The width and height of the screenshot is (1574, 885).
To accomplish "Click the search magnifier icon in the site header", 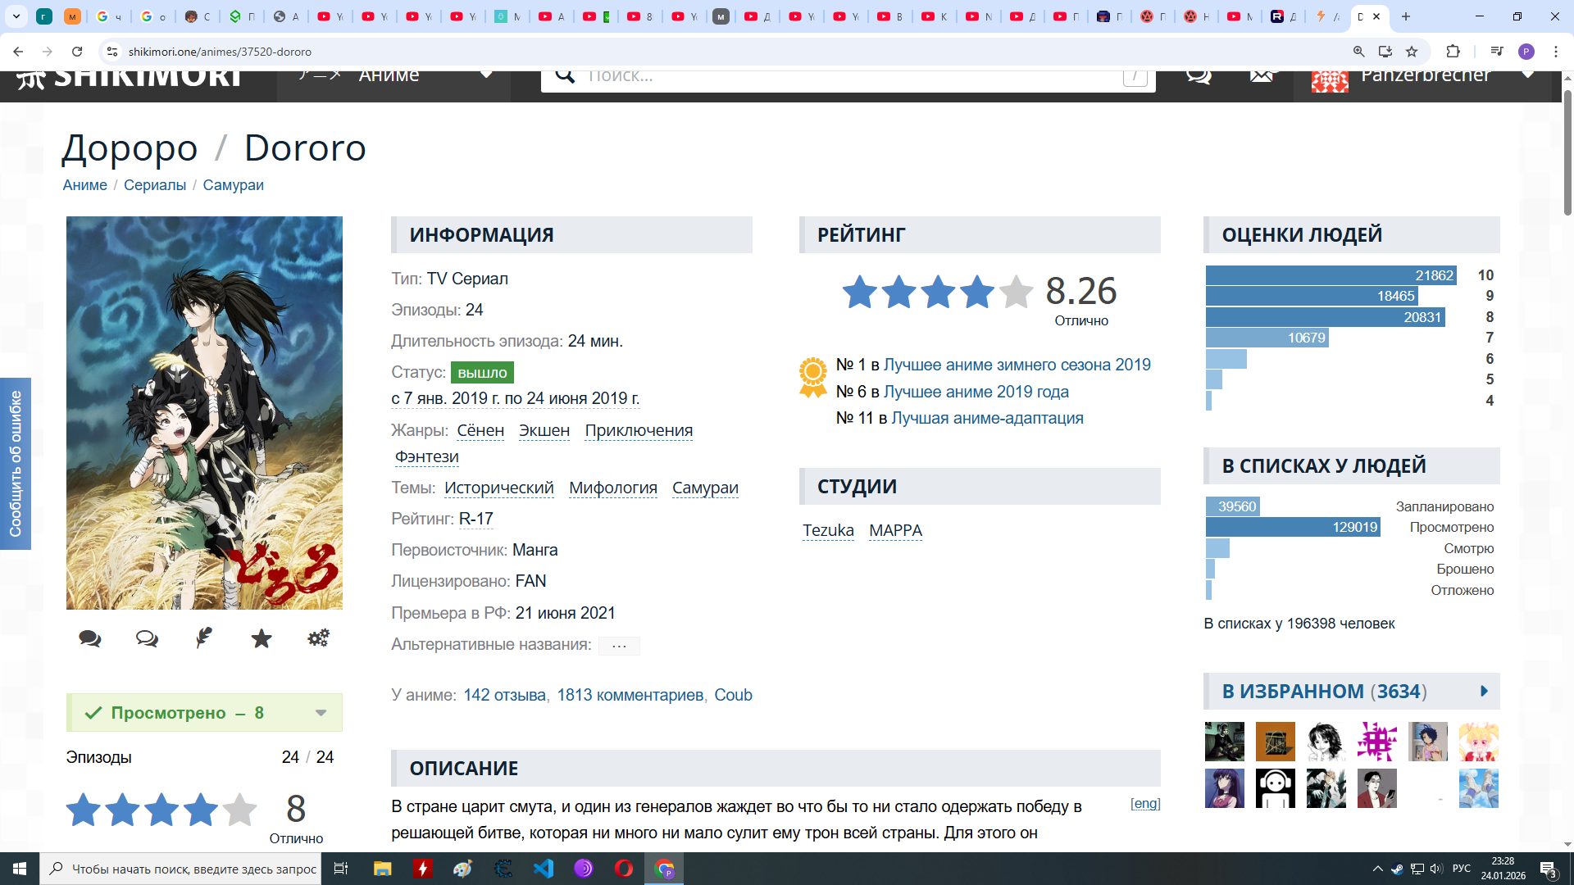I will tap(565, 75).
